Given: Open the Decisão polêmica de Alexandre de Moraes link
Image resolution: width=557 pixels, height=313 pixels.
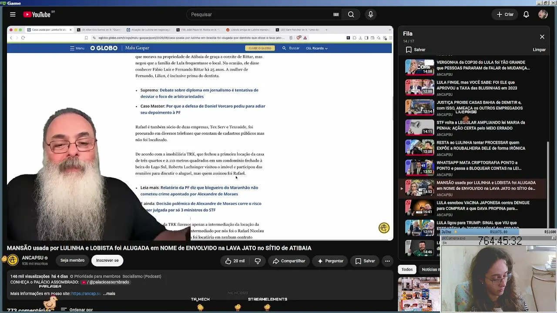Looking at the screenshot, I should (x=201, y=206).
